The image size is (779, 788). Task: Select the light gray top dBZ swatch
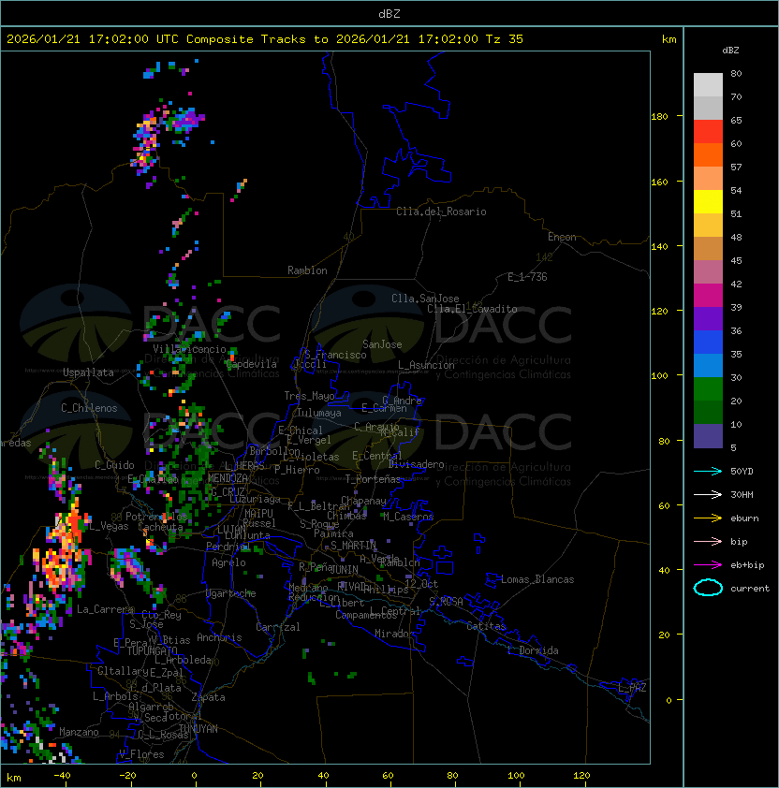click(708, 85)
